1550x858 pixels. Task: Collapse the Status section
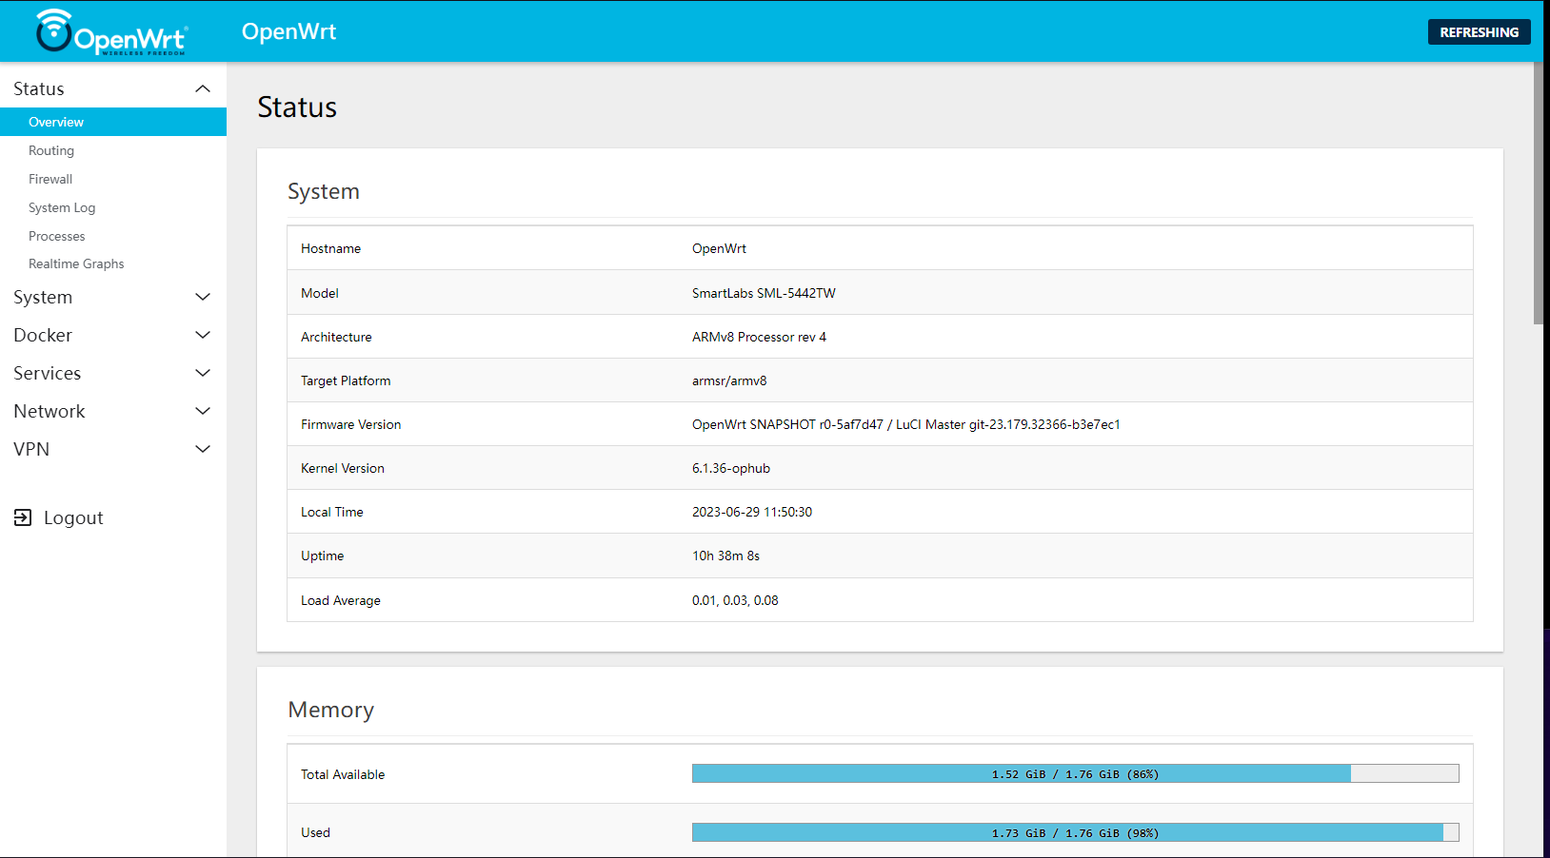coord(203,88)
